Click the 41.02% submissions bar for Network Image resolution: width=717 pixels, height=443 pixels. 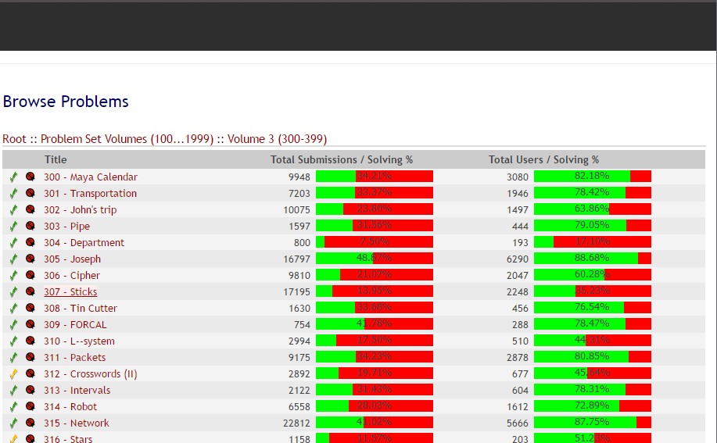pyautogui.click(x=375, y=423)
